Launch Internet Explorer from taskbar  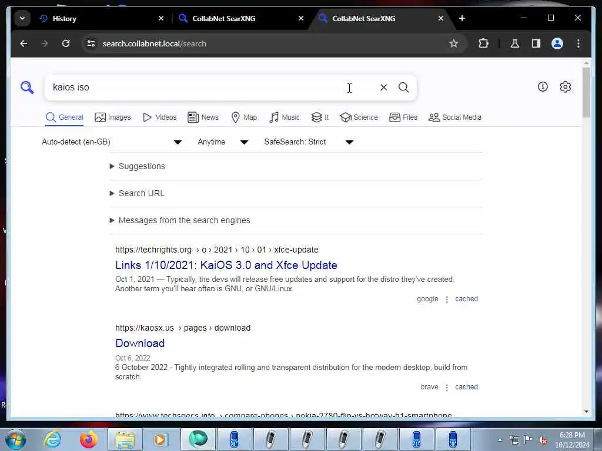coord(52,439)
